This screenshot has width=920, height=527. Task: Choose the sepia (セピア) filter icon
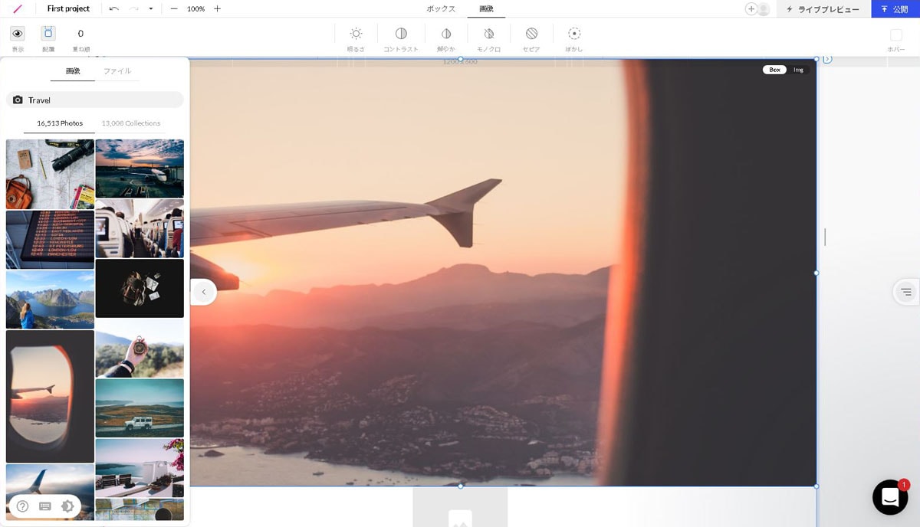coord(531,34)
